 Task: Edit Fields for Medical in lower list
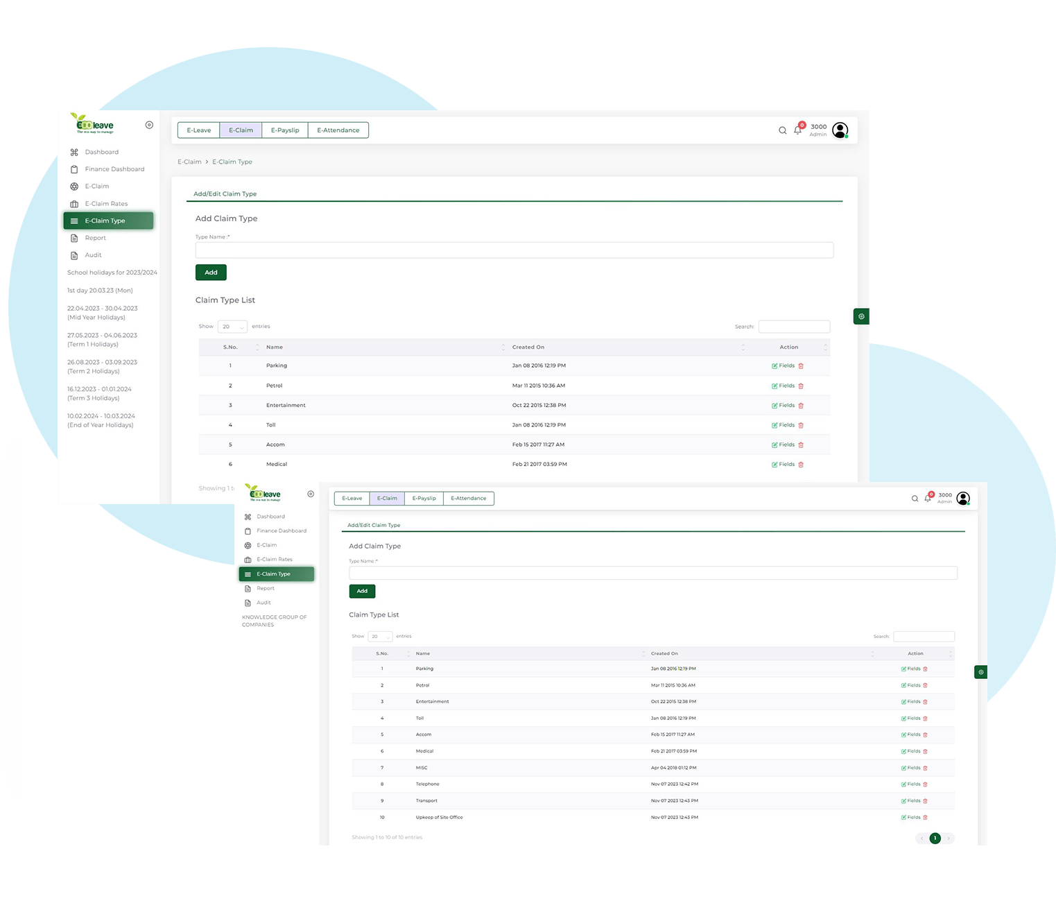coord(911,752)
